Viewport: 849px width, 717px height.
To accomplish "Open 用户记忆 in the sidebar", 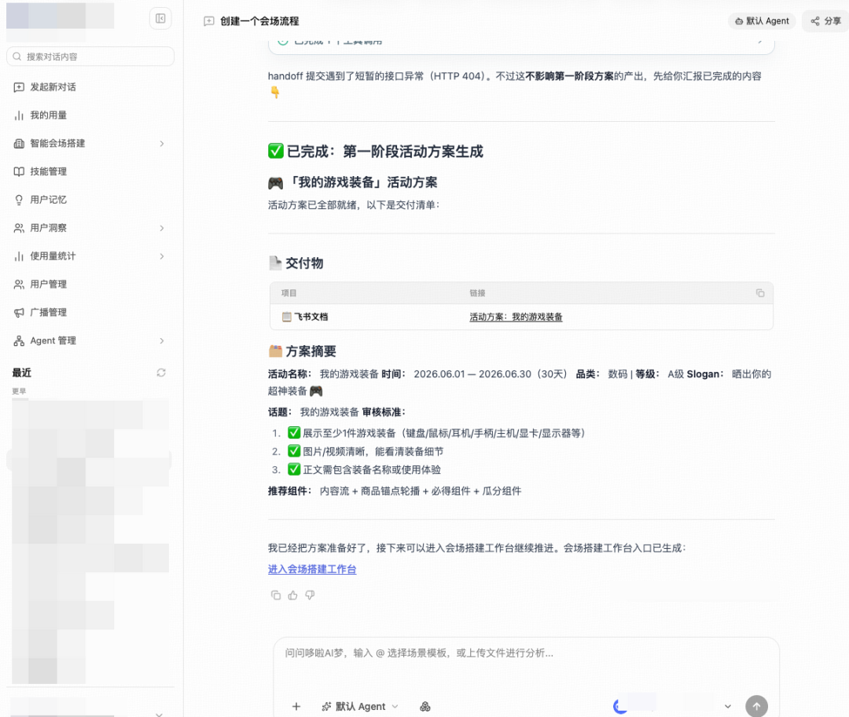I will [48, 200].
